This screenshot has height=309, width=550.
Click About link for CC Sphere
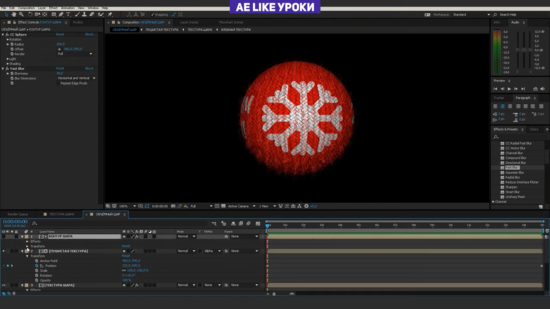tap(90, 34)
